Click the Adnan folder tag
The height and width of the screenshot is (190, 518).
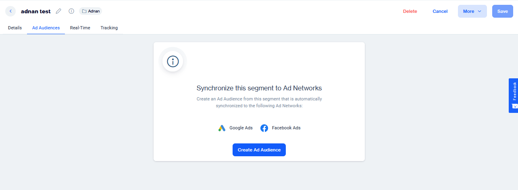pyautogui.click(x=91, y=11)
